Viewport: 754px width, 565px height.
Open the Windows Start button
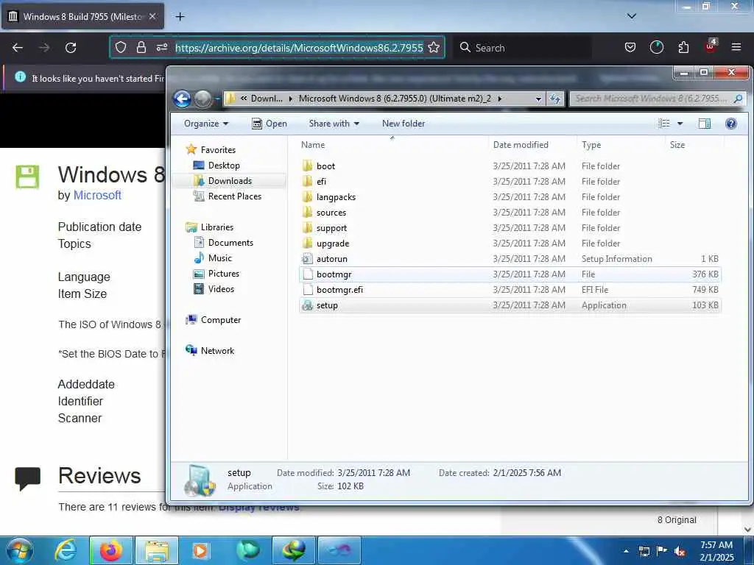tap(20, 550)
